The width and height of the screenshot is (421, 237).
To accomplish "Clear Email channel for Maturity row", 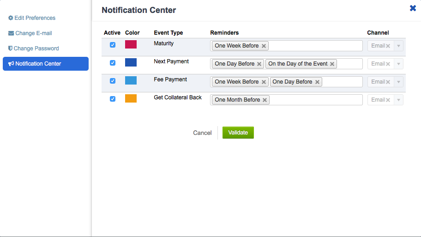I will (388, 46).
